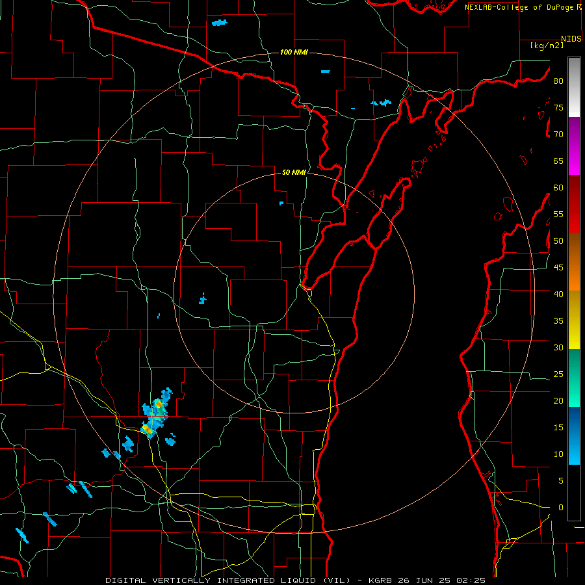Image resolution: width=585 pixels, height=585 pixels.
Task: Pick the gray-white top band of color bar
Action: click(574, 87)
